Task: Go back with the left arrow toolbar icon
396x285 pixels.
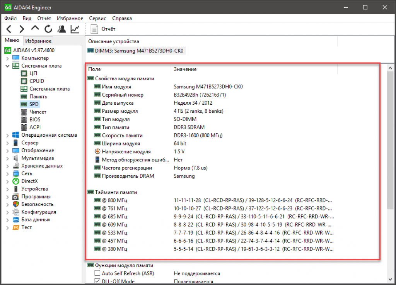Action: click(9, 29)
